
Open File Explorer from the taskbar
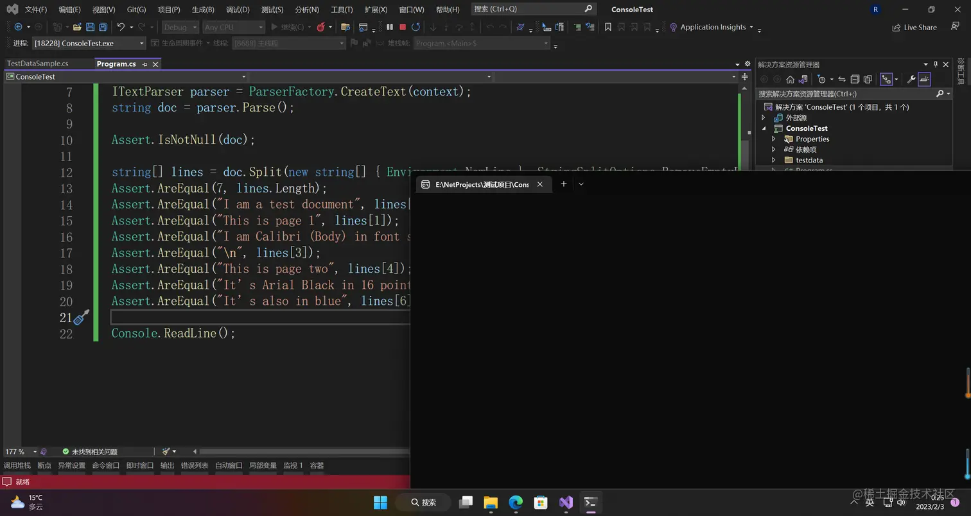tap(491, 502)
